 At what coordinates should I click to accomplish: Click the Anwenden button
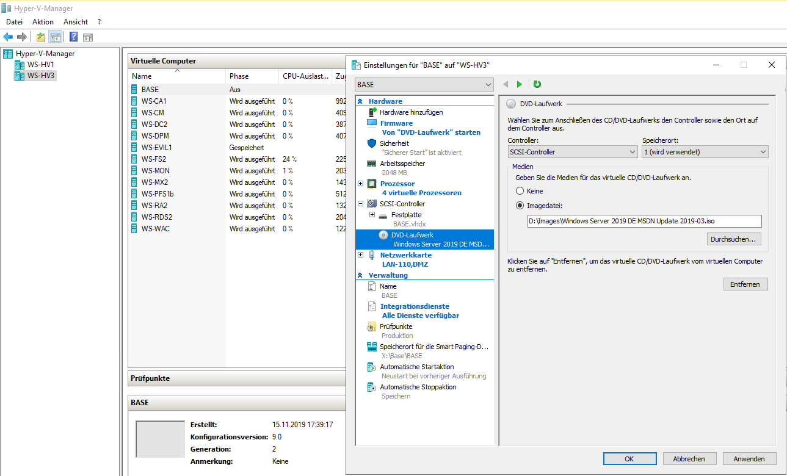(x=749, y=459)
